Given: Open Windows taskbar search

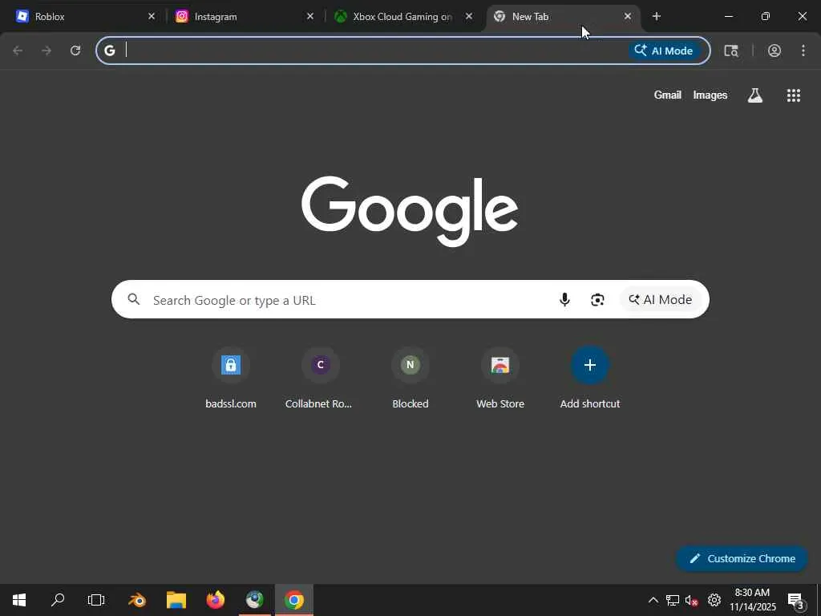Looking at the screenshot, I should pyautogui.click(x=58, y=600).
